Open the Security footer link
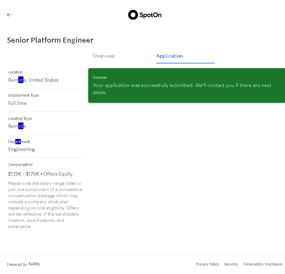The image size is (285, 274). tap(231, 264)
